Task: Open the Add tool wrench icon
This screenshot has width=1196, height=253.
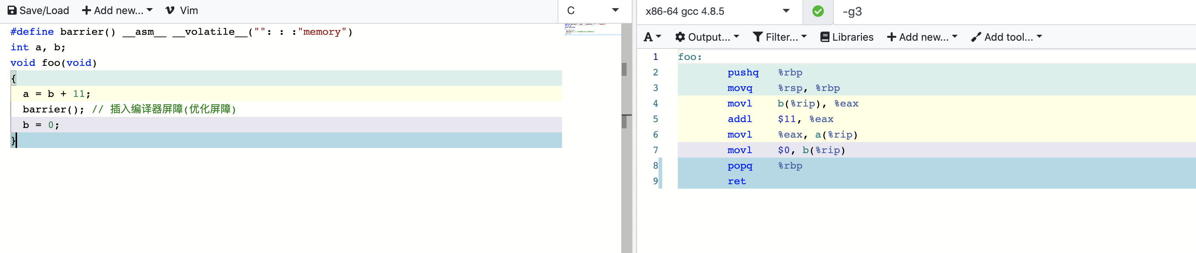Action: point(976,37)
